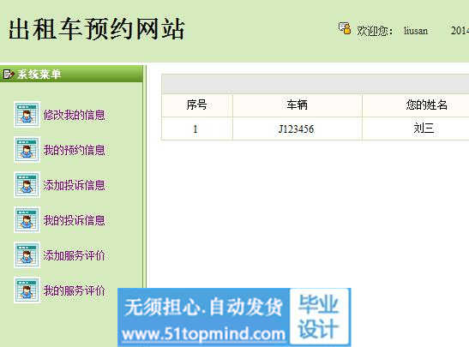The height and width of the screenshot is (347, 469).
Task: Click the 序号 column header
Action: [x=197, y=105]
